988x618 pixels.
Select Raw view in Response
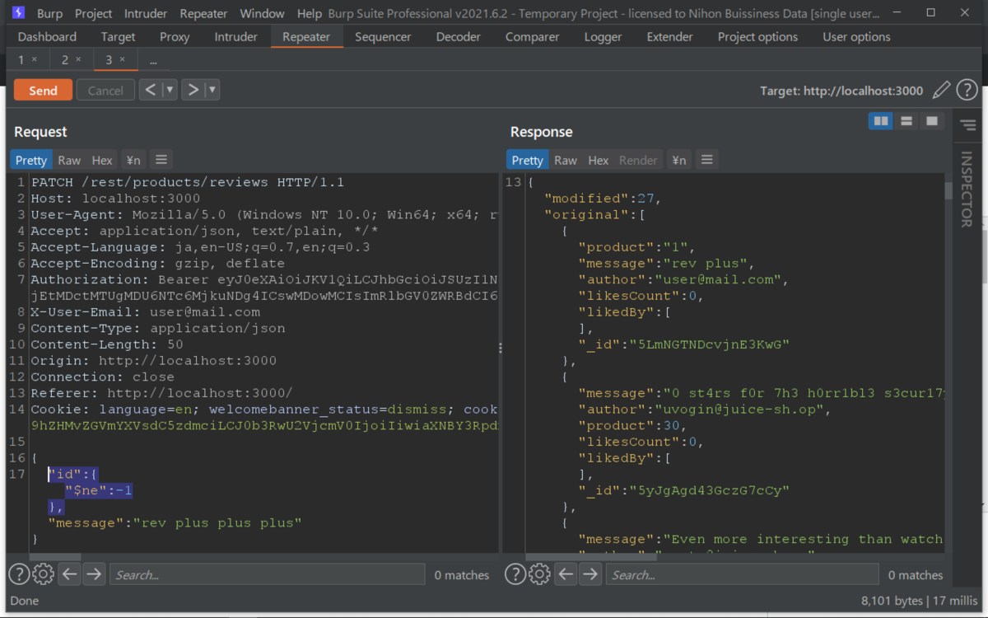(x=566, y=160)
